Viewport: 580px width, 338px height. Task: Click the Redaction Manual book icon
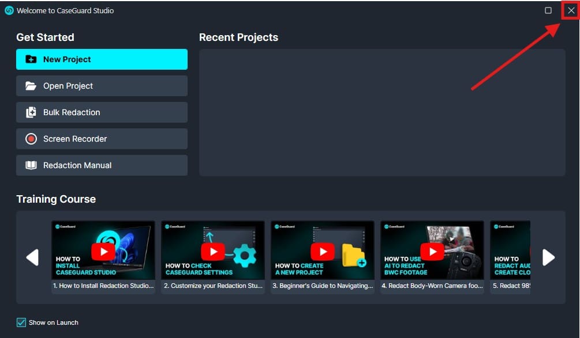tap(31, 165)
